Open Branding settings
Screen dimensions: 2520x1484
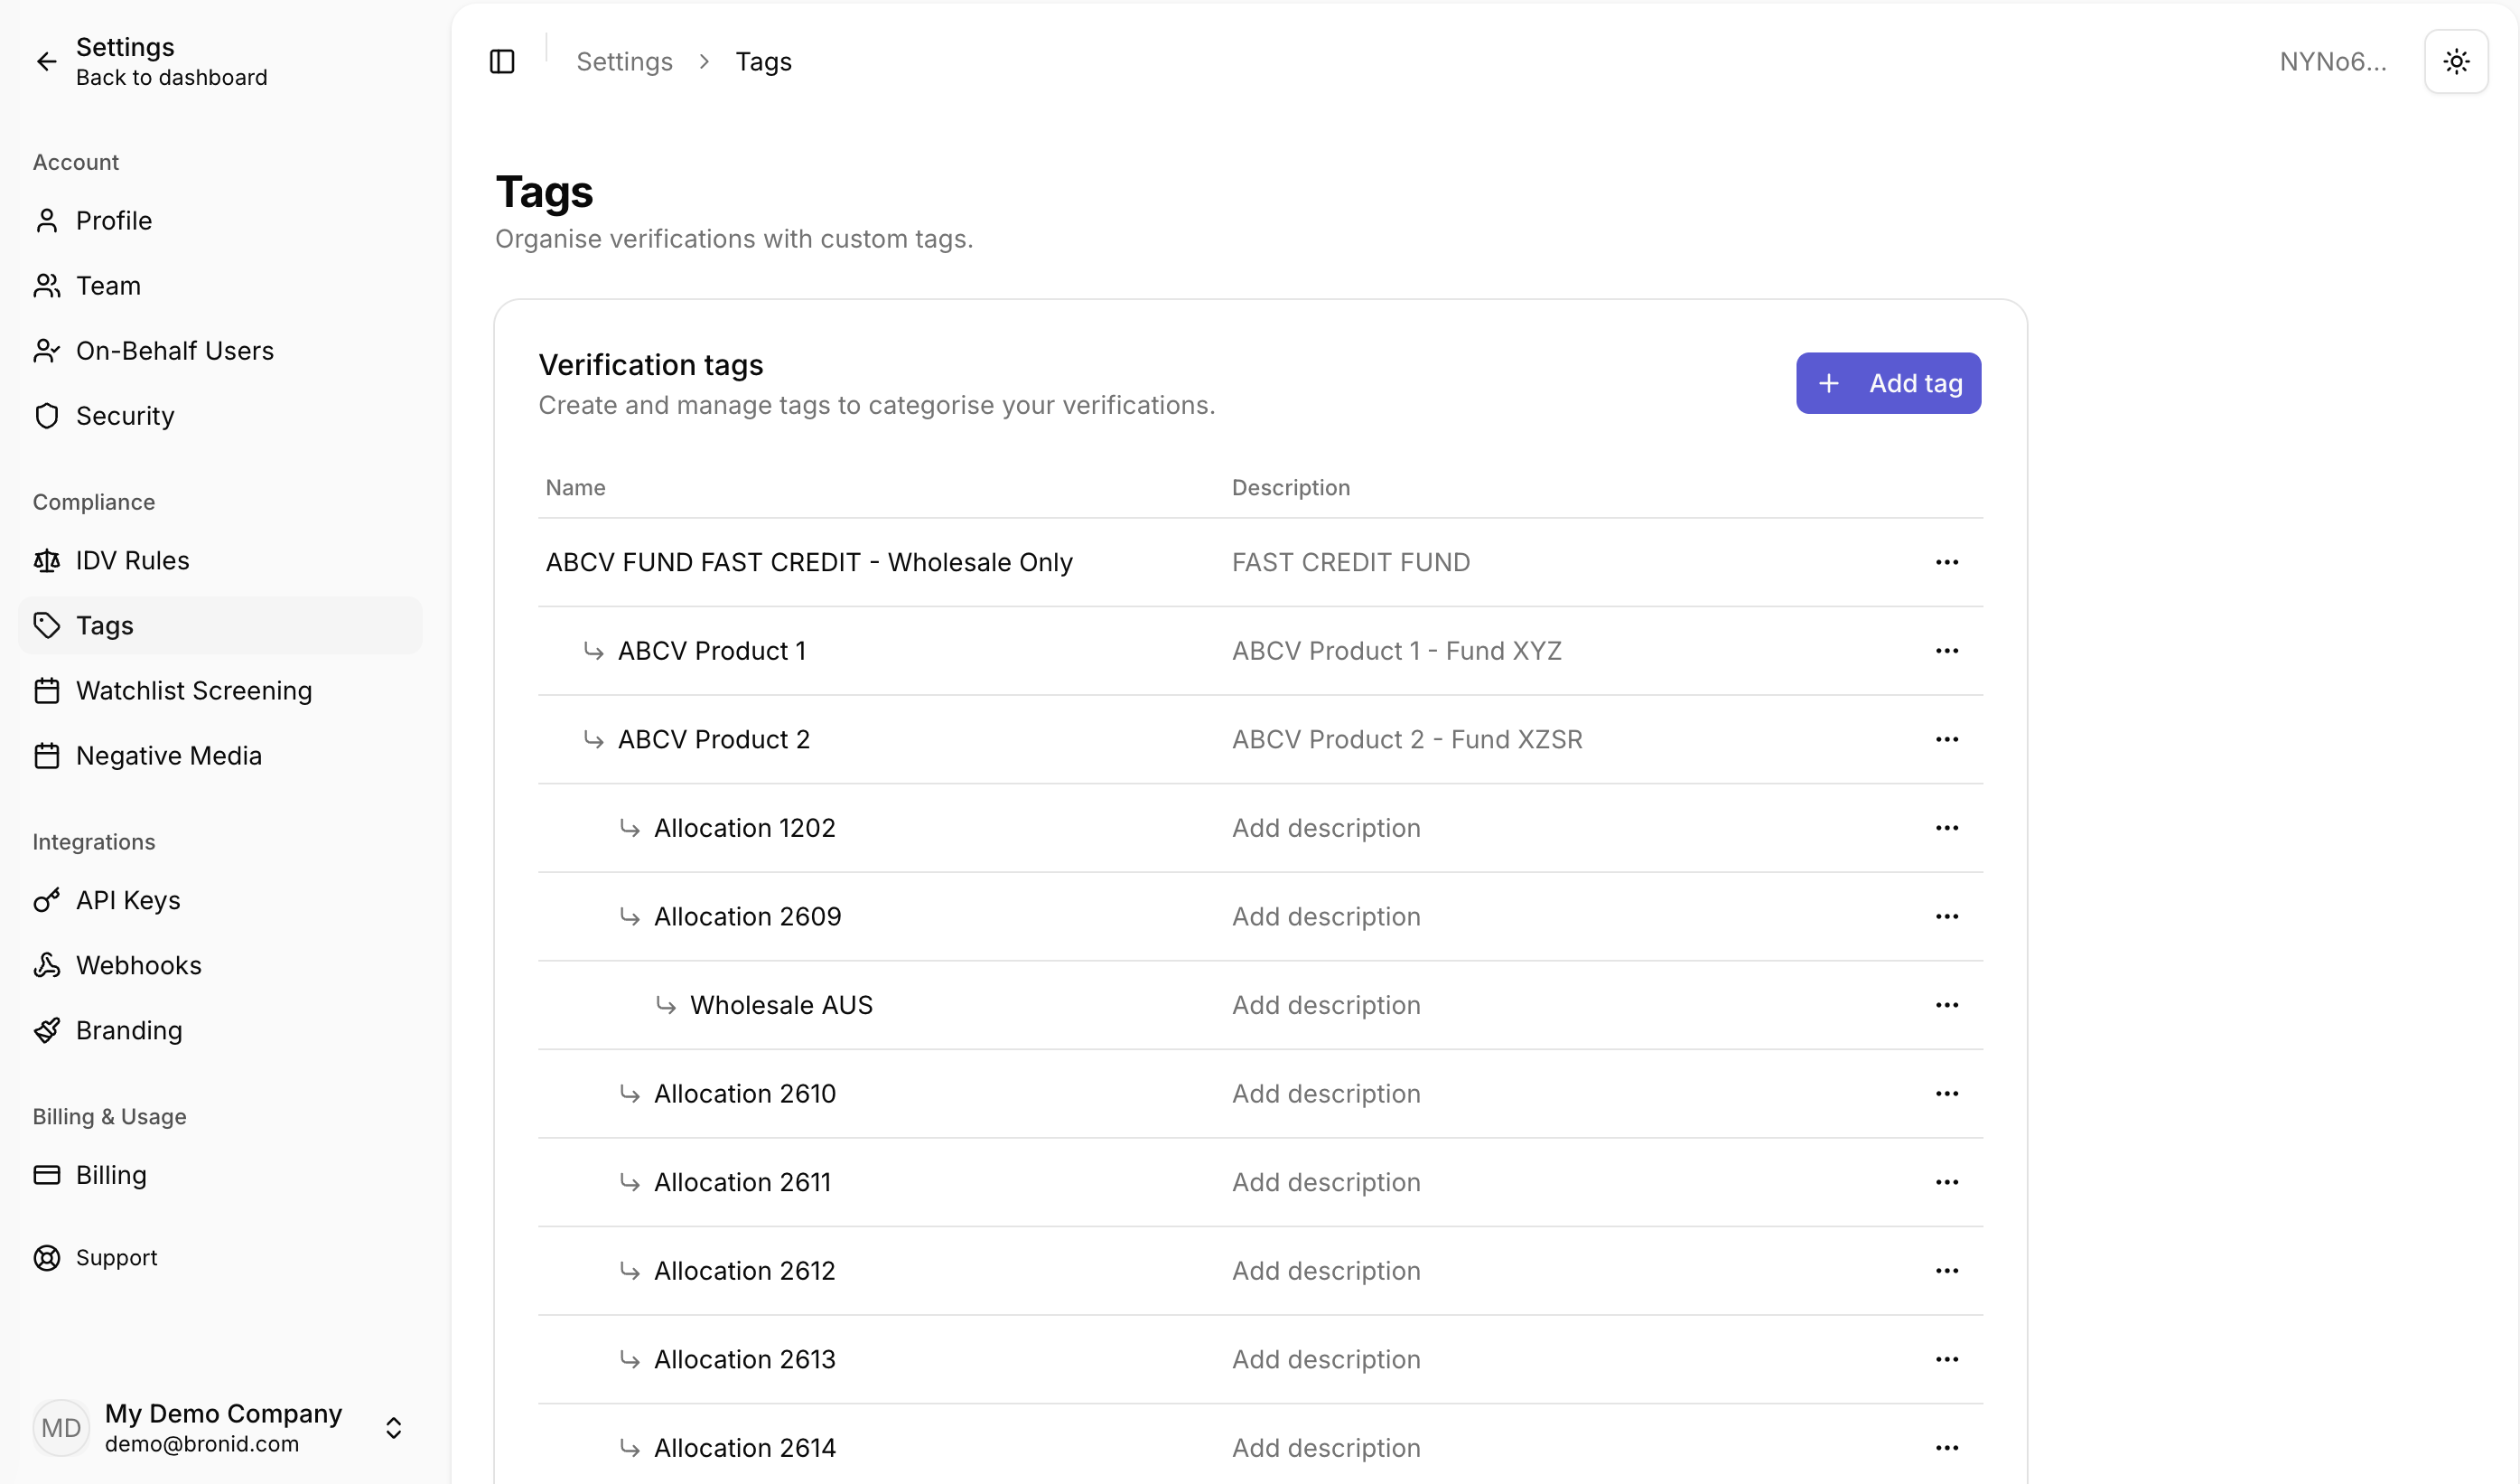click(220, 1030)
